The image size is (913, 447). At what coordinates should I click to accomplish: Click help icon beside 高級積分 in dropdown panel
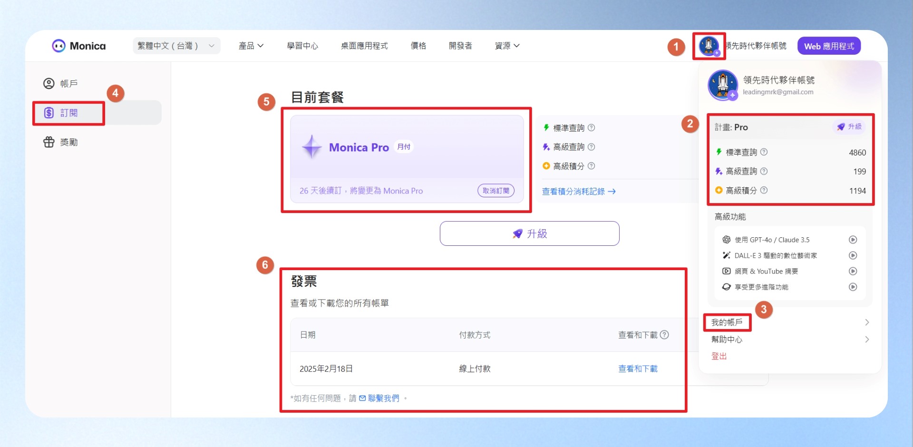(x=764, y=190)
